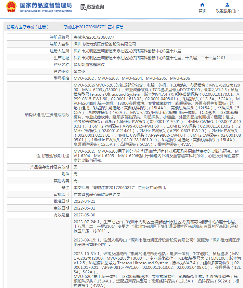The image size is (243, 288).
Task: Select the 批准日期 label cell
Action: tap(61, 201)
